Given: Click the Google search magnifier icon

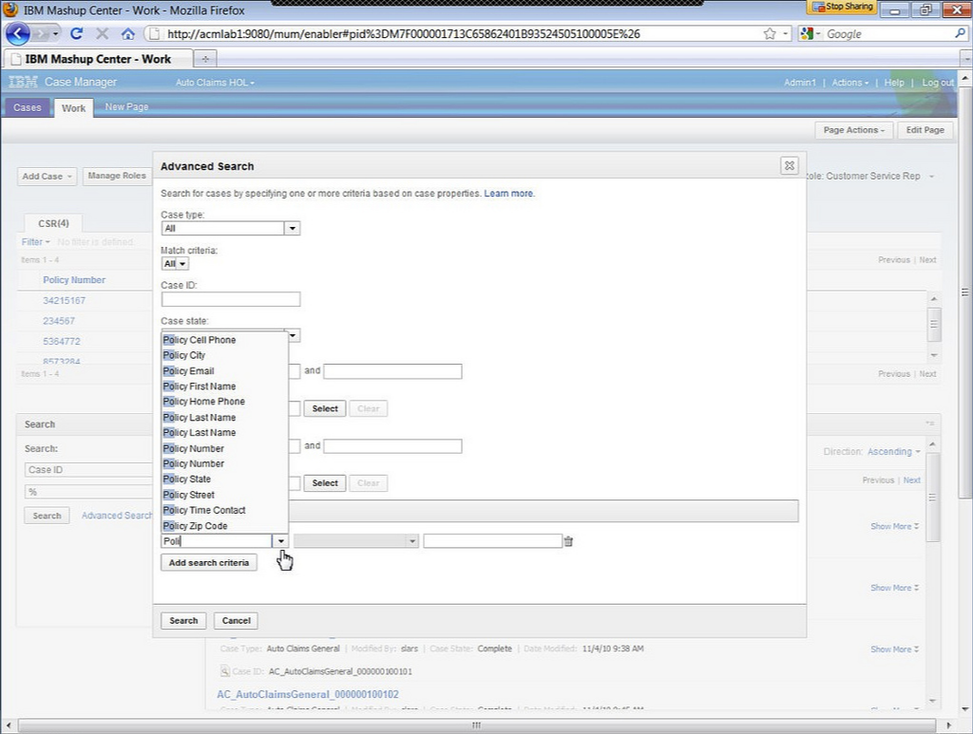Looking at the screenshot, I should (962, 32).
